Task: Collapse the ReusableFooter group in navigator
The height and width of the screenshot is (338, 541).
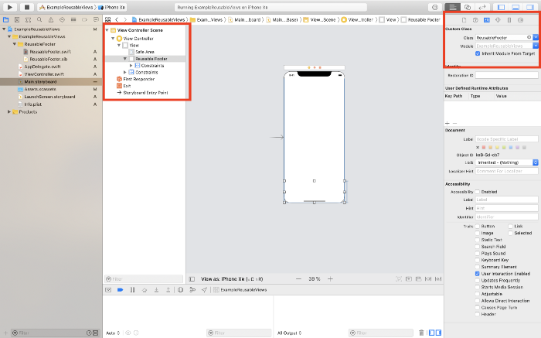Action: click(15, 44)
